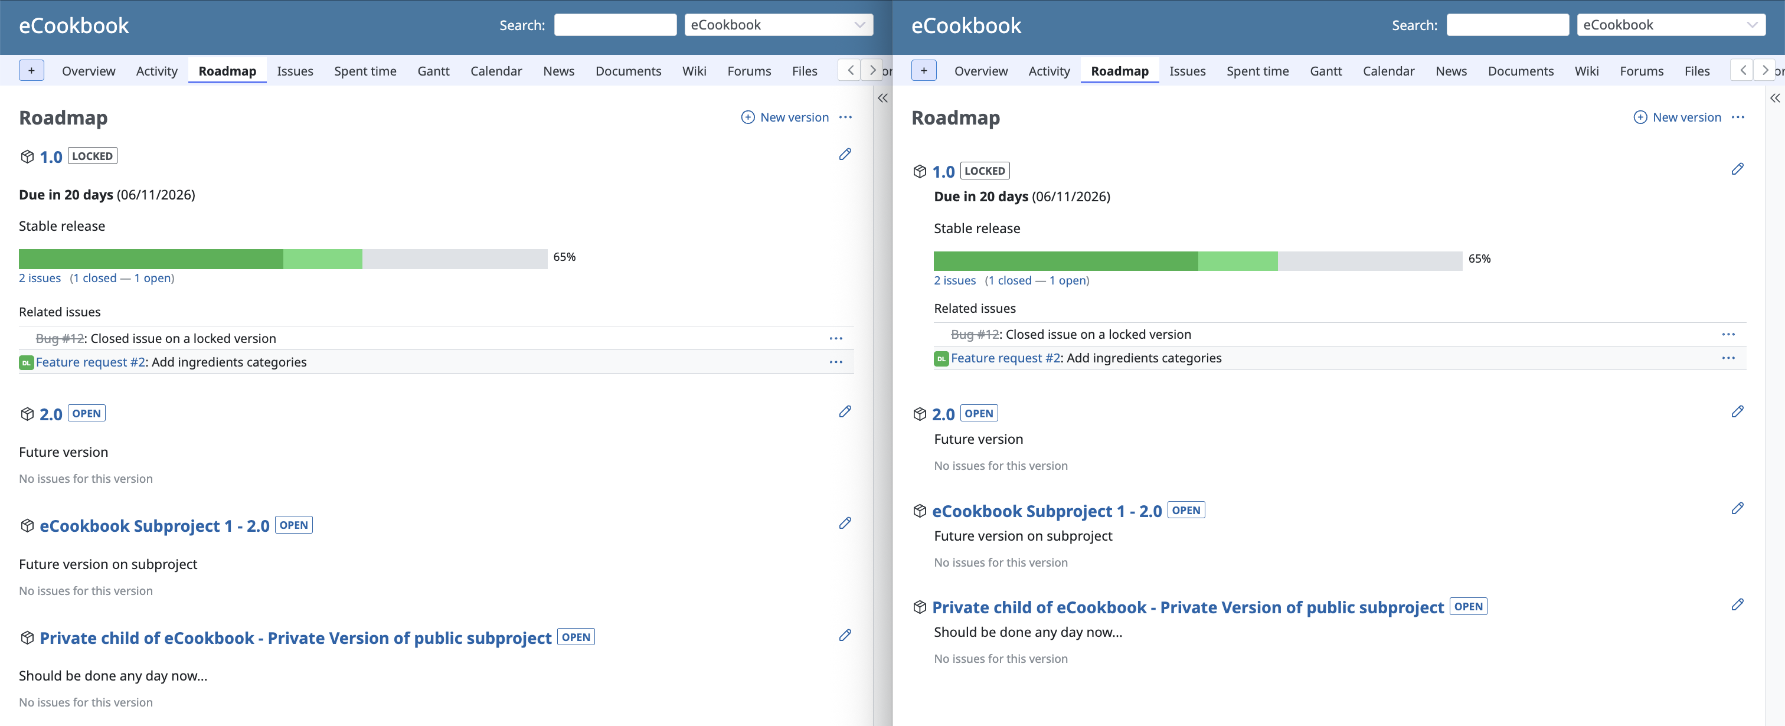Click version 2.0 package icon, right window
The image size is (1785, 726).
920,414
